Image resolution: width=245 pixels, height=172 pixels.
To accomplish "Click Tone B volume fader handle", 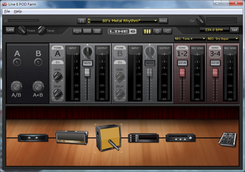I will pyautogui.click(x=149, y=72).
